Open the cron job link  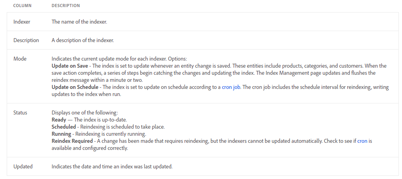click(x=231, y=87)
